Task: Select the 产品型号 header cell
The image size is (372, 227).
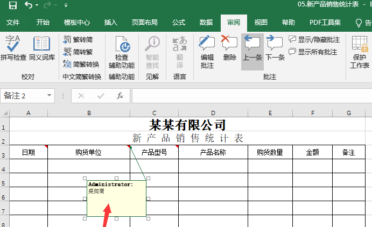Action: (x=154, y=152)
